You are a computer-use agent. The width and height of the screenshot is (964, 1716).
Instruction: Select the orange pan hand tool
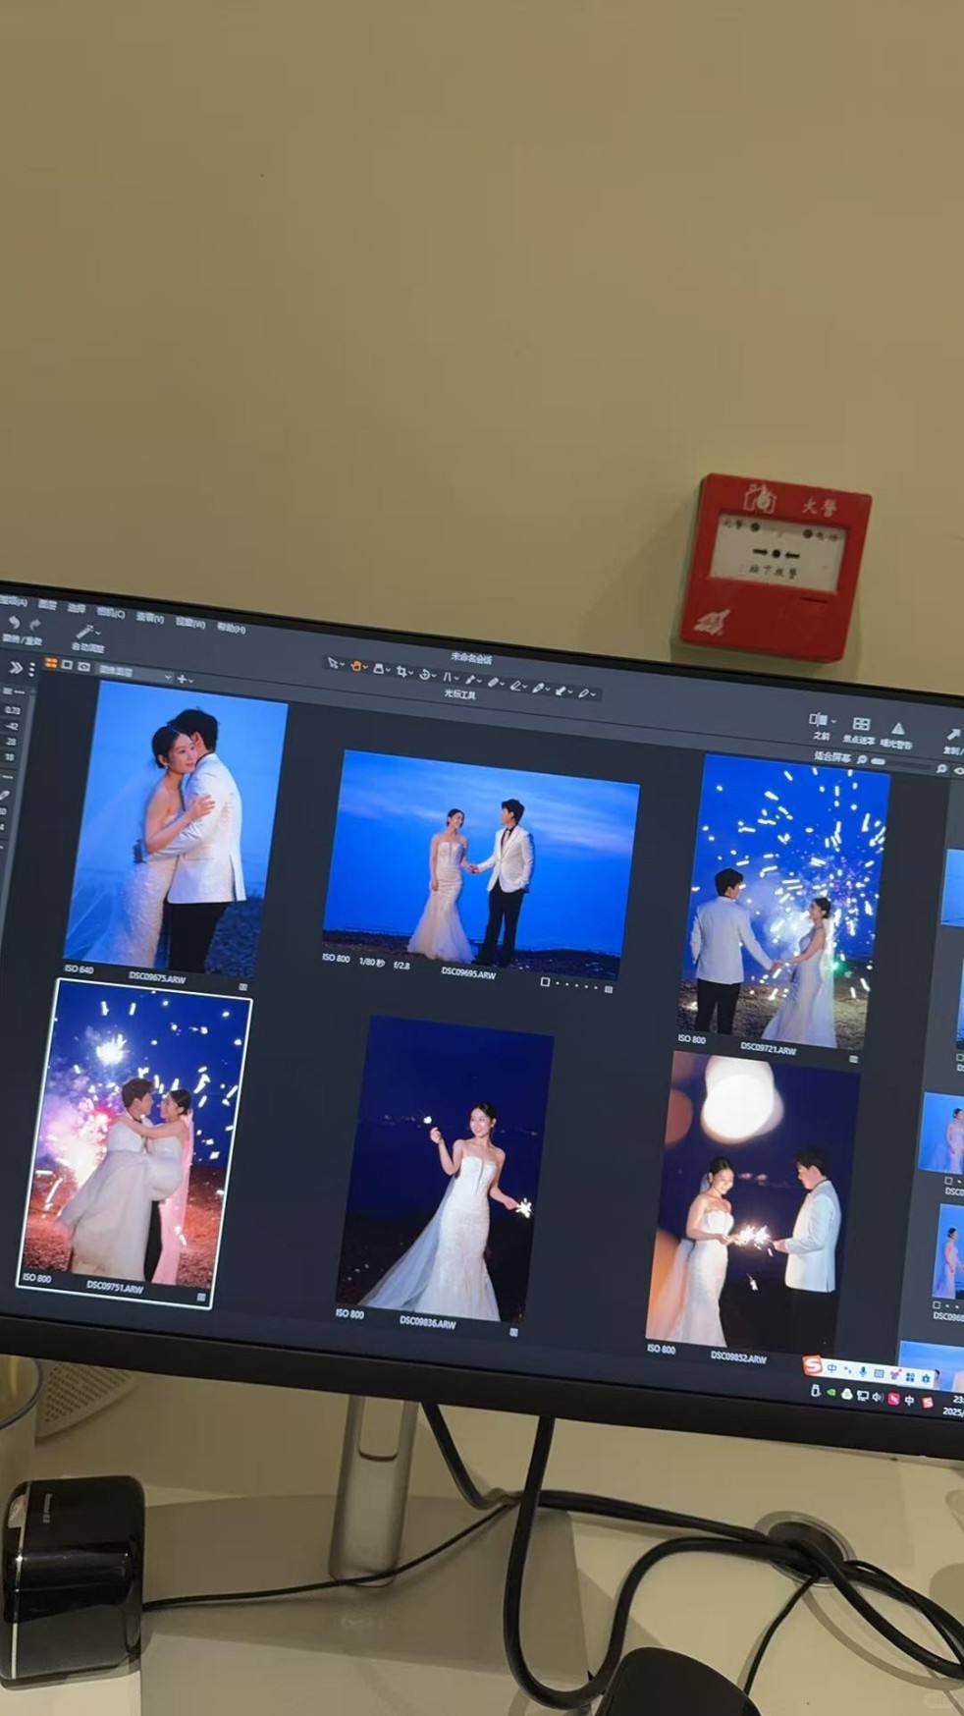click(x=355, y=666)
